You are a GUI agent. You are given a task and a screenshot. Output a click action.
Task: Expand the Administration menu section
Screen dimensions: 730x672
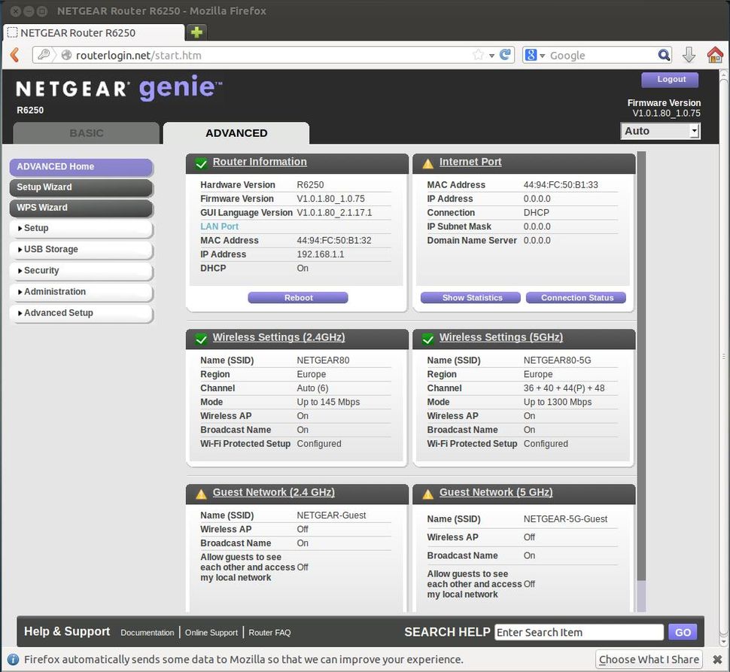[81, 292]
